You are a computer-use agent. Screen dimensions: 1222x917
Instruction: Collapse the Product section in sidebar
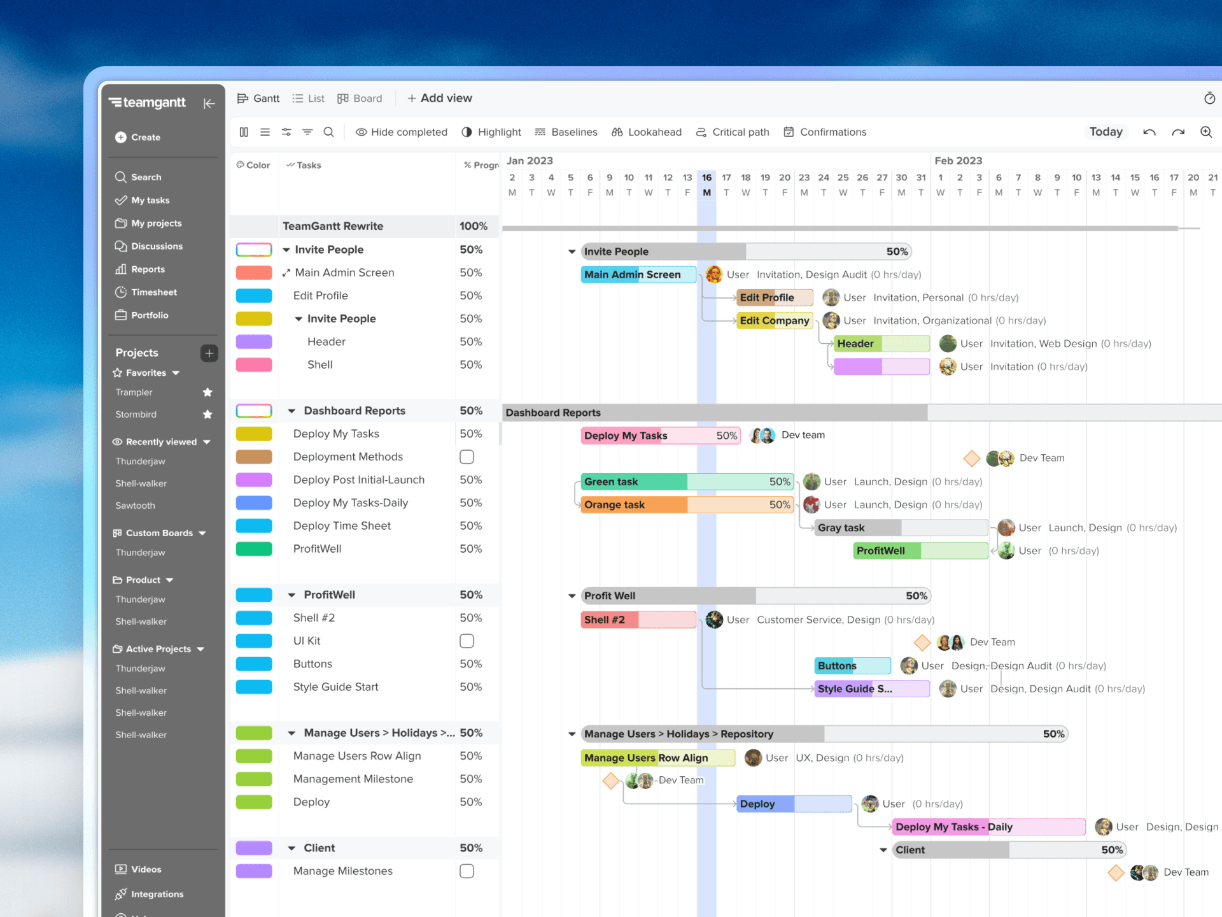click(169, 580)
